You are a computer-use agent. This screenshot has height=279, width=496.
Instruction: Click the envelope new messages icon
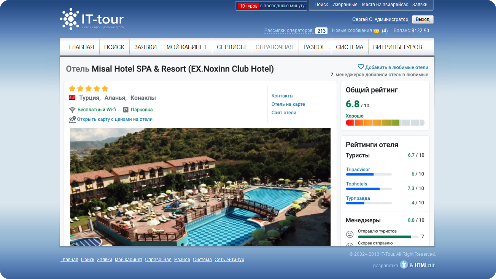coord(377,31)
